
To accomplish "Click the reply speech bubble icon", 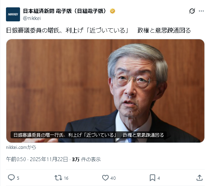I will pyautogui.click(x=11, y=178).
